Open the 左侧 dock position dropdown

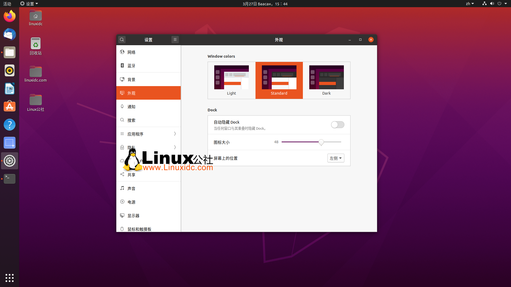point(336,158)
